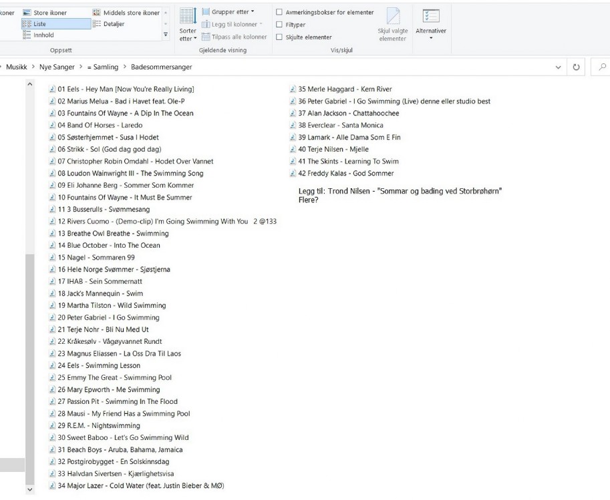610x500 pixels.
Task: Go to Nye Sanger breadcrumb folder
Action: [x=57, y=67]
